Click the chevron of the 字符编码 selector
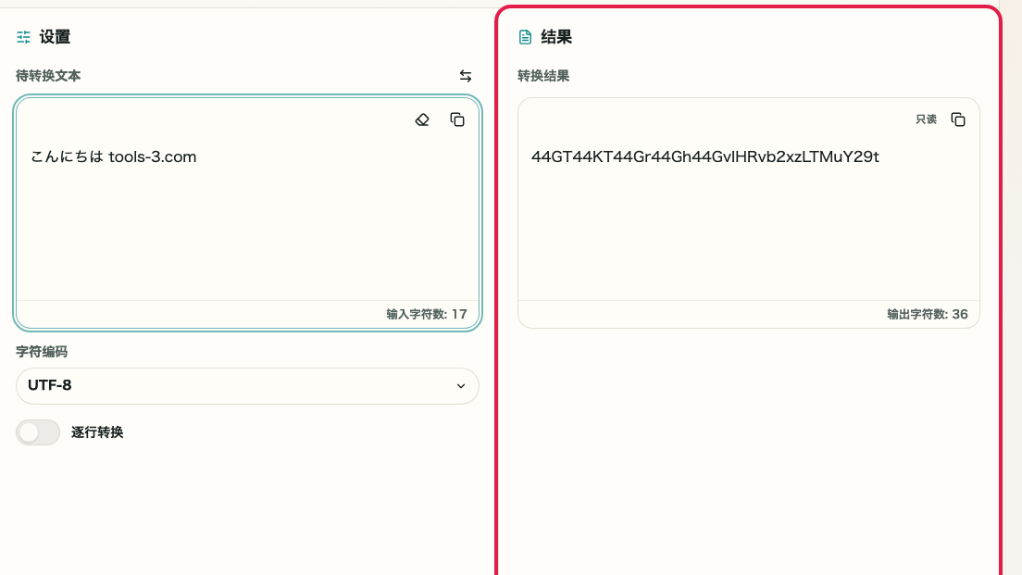The width and height of the screenshot is (1022, 575). tap(461, 386)
